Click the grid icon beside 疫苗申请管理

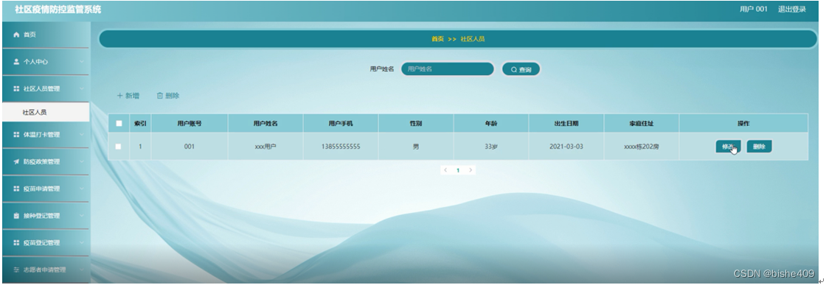tap(16, 189)
